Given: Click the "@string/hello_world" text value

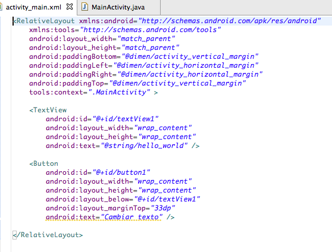Looking at the screenshot, I should point(144,146).
